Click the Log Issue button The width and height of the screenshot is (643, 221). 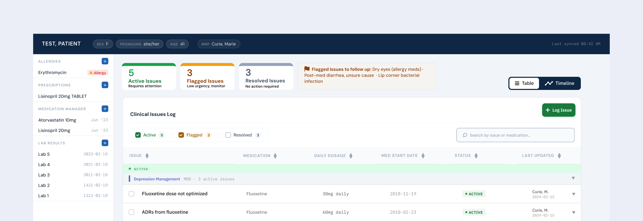click(559, 110)
